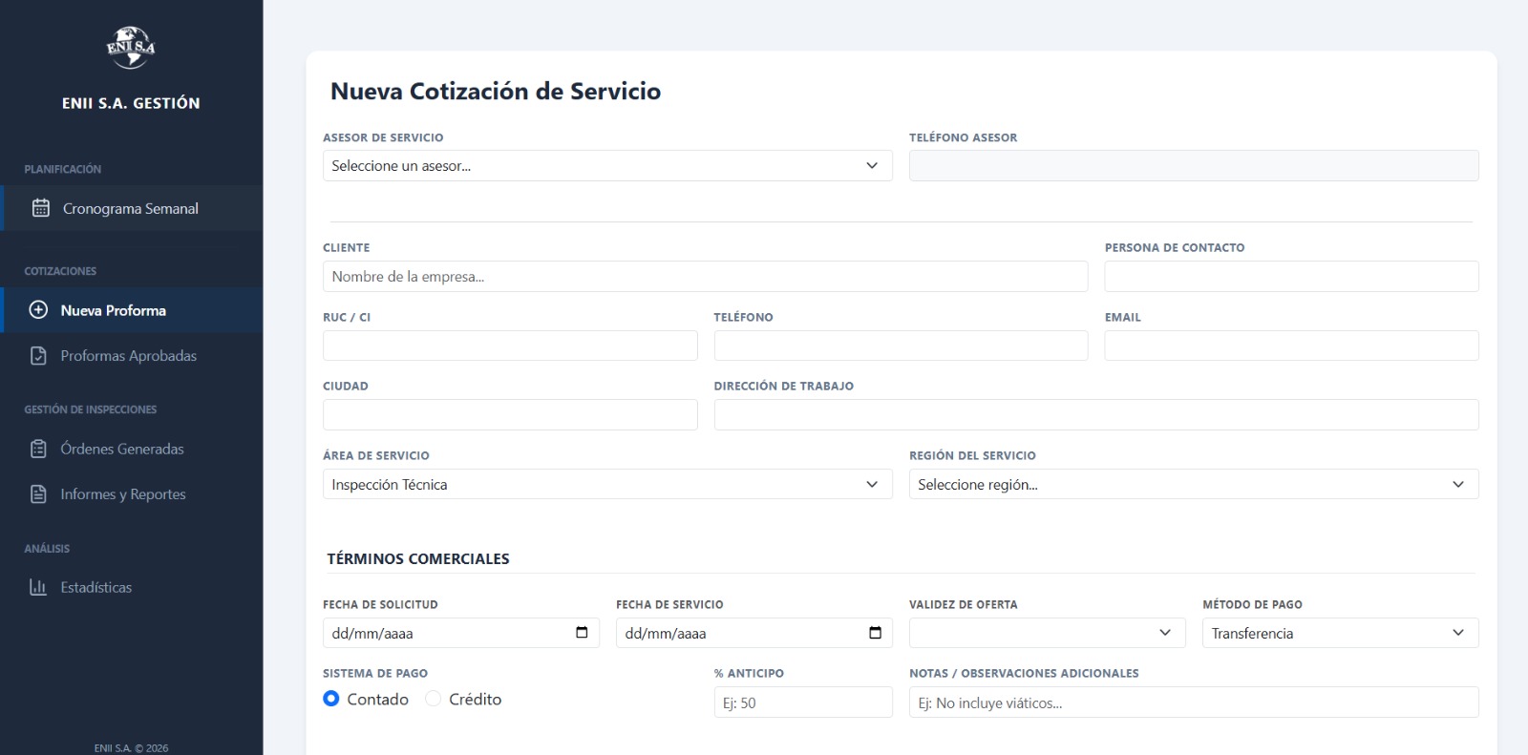The width and height of the screenshot is (1528, 755).
Task: Open the Región del Servicio dropdown
Action: pos(1194,485)
